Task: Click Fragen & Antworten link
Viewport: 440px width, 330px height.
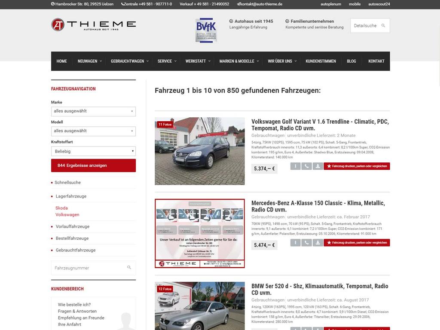Action: (77, 311)
